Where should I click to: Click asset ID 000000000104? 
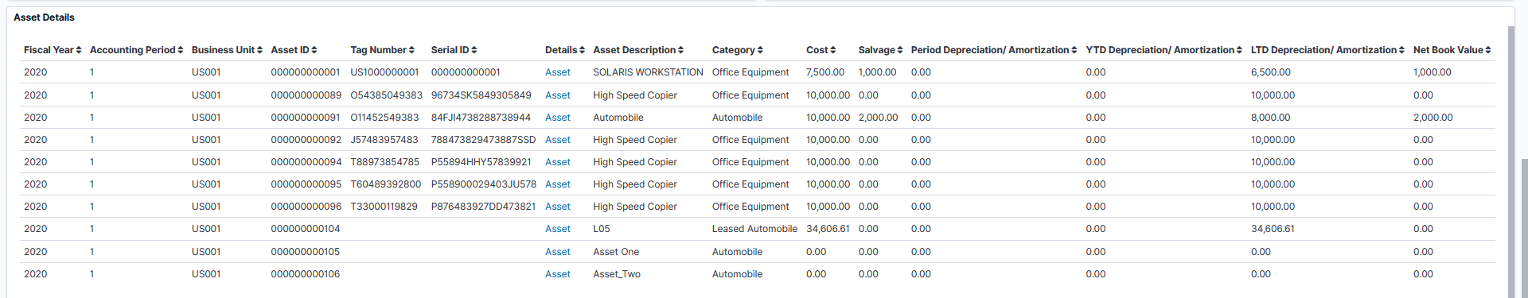306,229
